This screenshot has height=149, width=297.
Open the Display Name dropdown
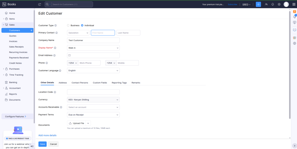[x=93, y=48]
